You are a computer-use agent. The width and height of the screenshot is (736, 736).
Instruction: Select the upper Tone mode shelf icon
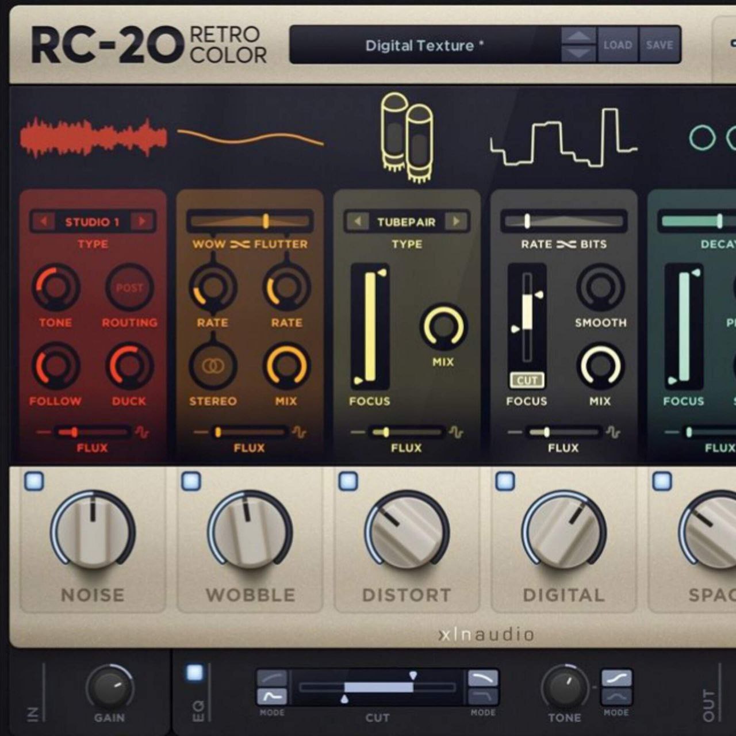point(617,678)
